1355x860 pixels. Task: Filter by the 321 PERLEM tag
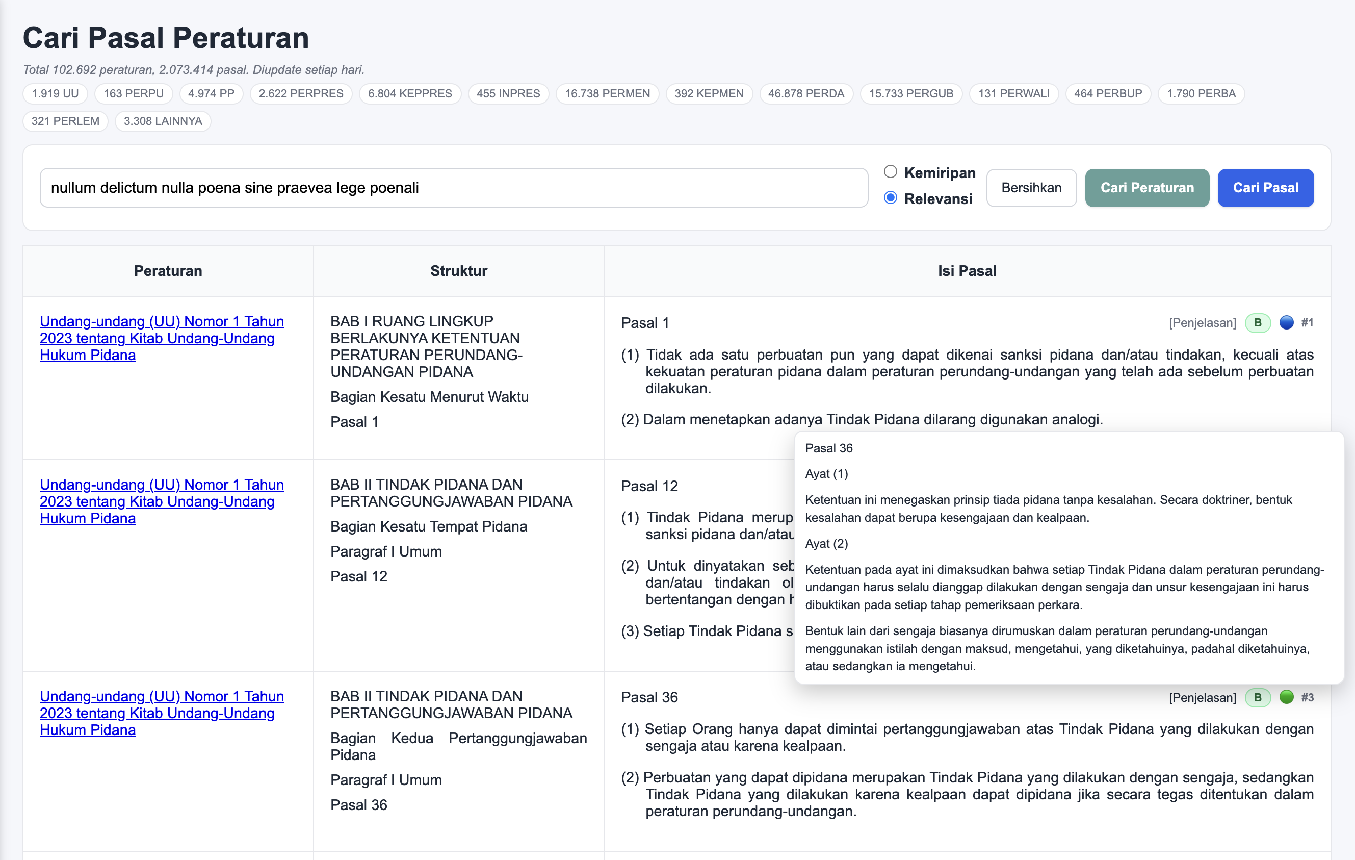(x=65, y=121)
